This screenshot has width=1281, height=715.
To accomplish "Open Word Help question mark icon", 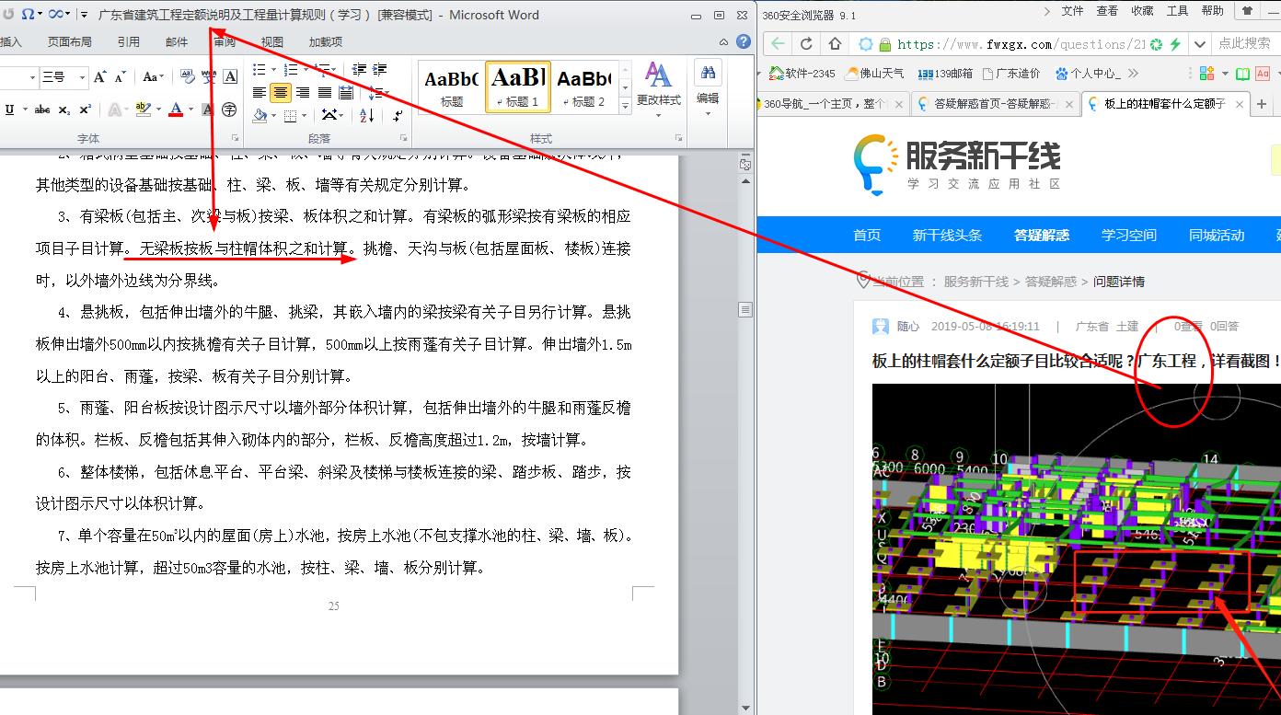I will [x=744, y=41].
